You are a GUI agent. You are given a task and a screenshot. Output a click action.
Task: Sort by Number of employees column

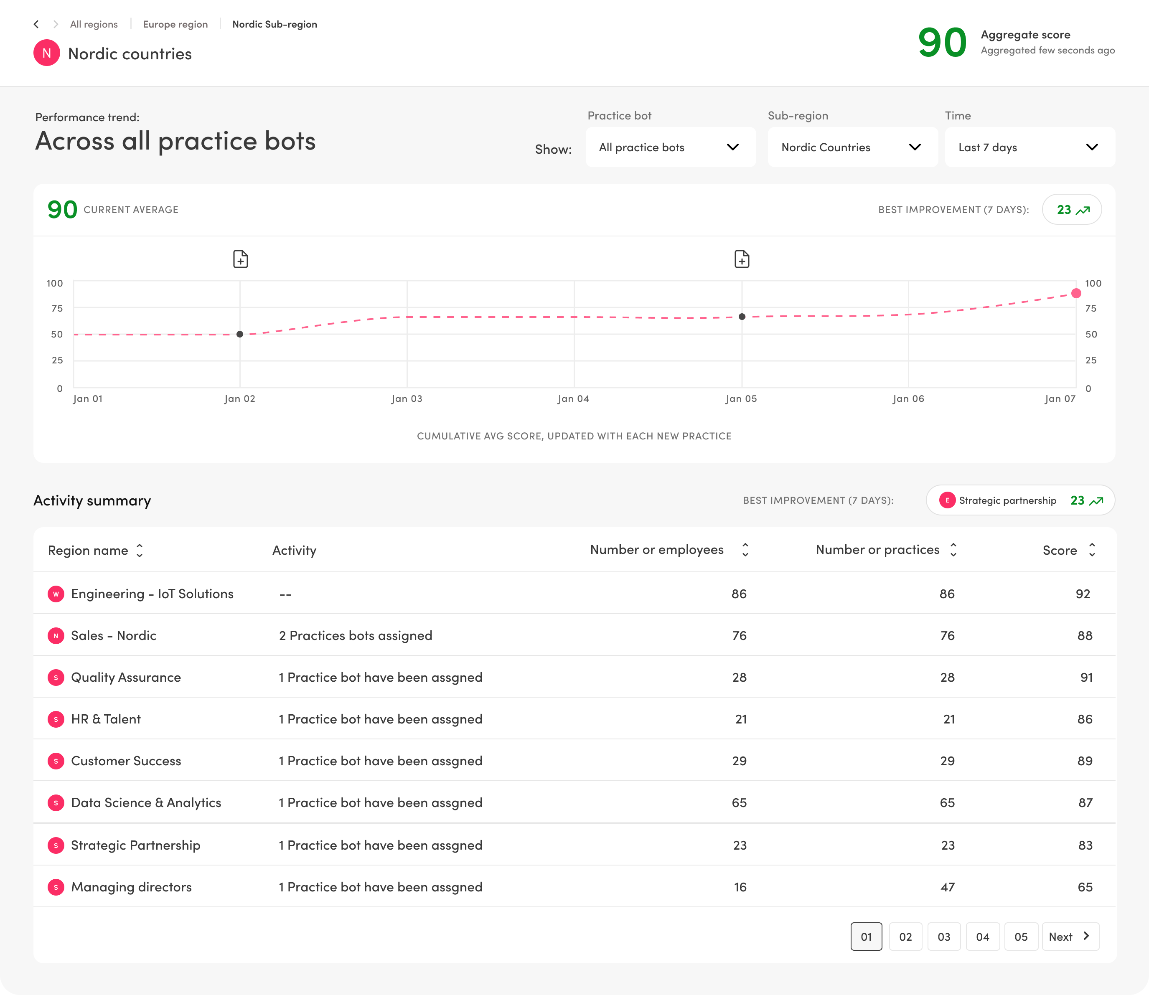[745, 550]
